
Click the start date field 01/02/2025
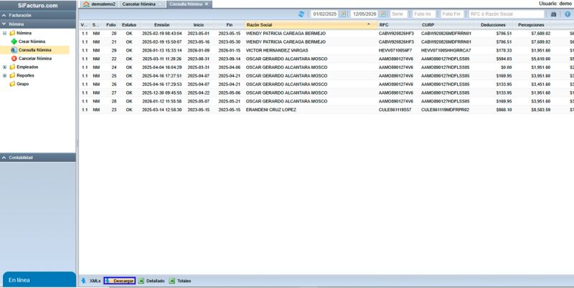point(325,14)
